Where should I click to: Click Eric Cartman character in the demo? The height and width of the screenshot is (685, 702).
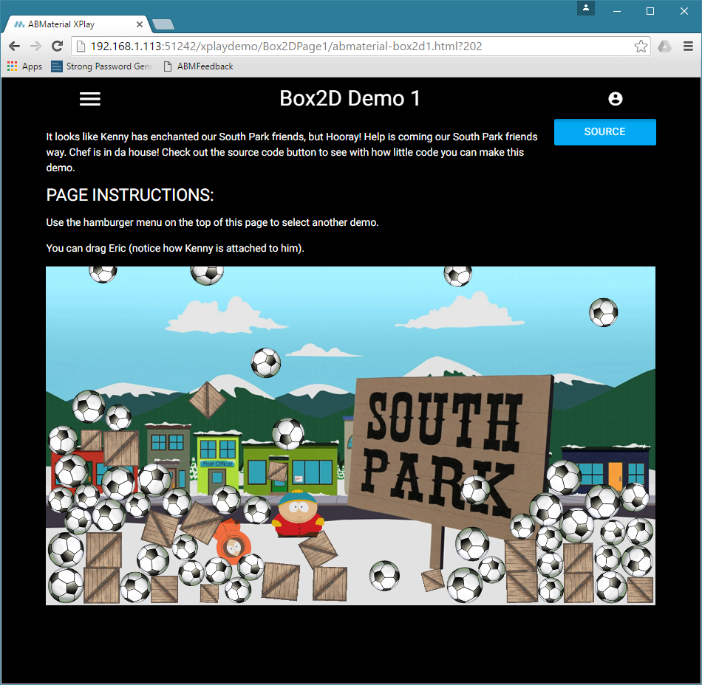[299, 513]
